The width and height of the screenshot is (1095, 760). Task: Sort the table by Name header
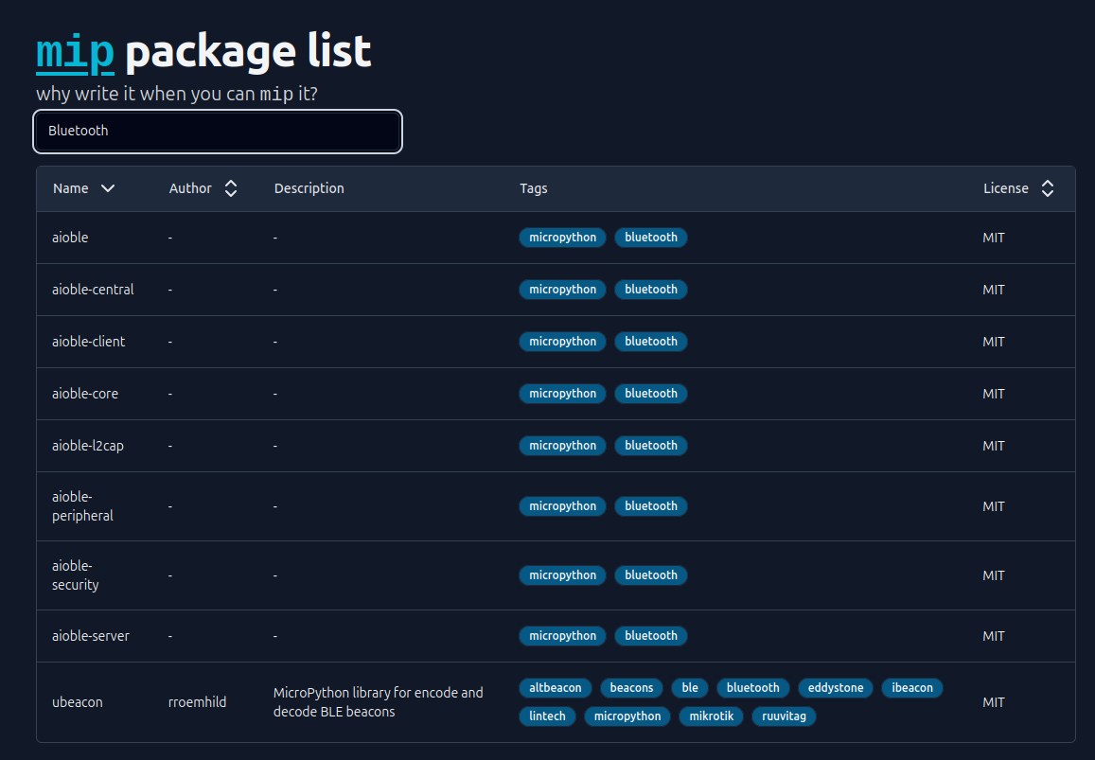(x=71, y=188)
